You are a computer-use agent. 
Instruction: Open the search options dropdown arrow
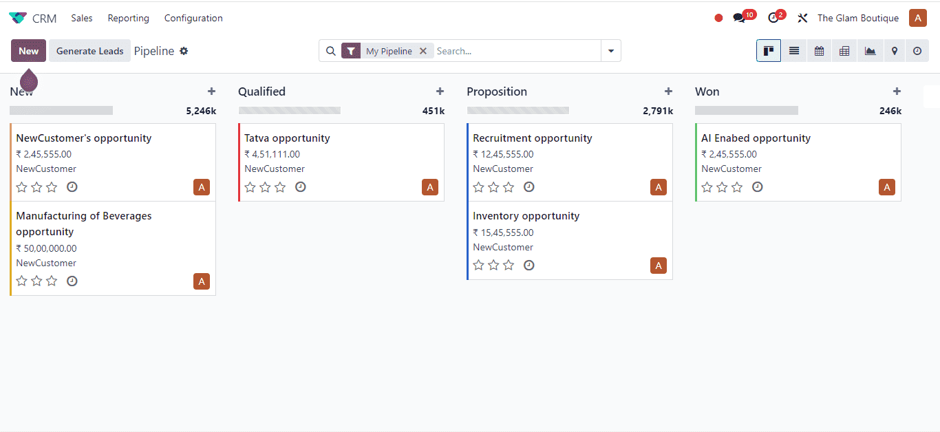[x=610, y=50]
